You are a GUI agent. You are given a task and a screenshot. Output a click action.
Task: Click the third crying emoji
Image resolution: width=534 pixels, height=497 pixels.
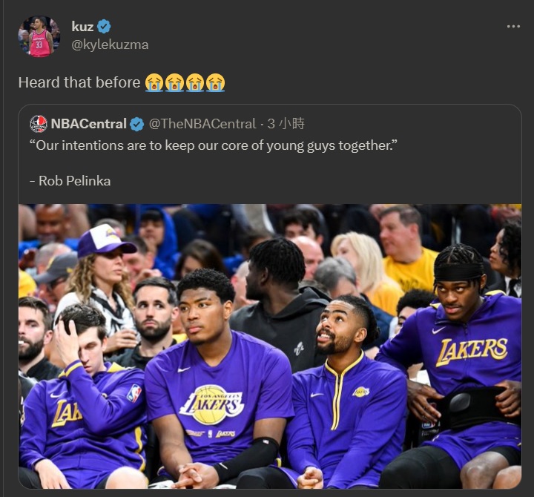pyautogui.click(x=195, y=82)
